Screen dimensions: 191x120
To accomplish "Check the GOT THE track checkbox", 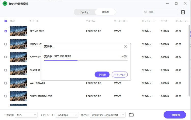I will [6, 57].
